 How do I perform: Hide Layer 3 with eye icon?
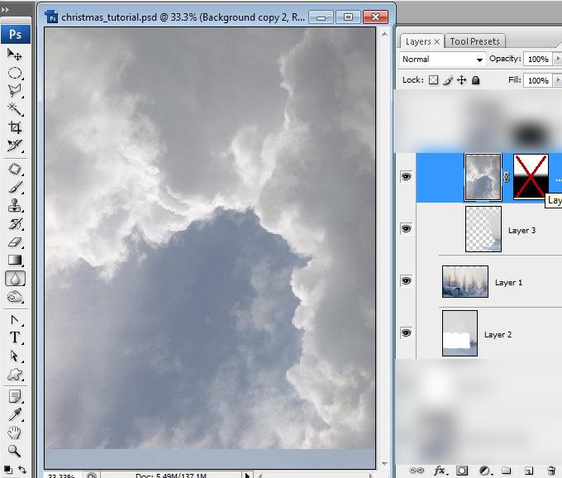406,228
